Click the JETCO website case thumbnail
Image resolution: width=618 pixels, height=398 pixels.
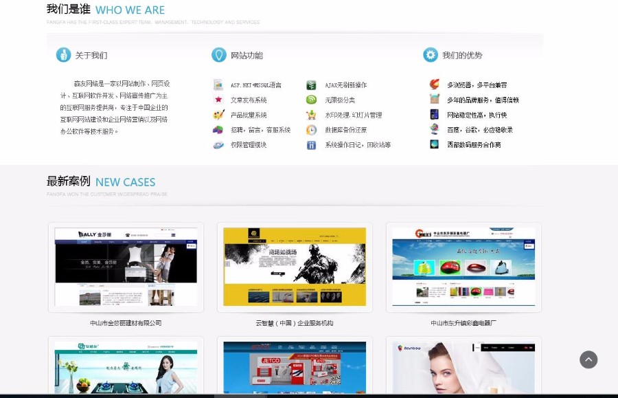pyautogui.click(x=294, y=368)
